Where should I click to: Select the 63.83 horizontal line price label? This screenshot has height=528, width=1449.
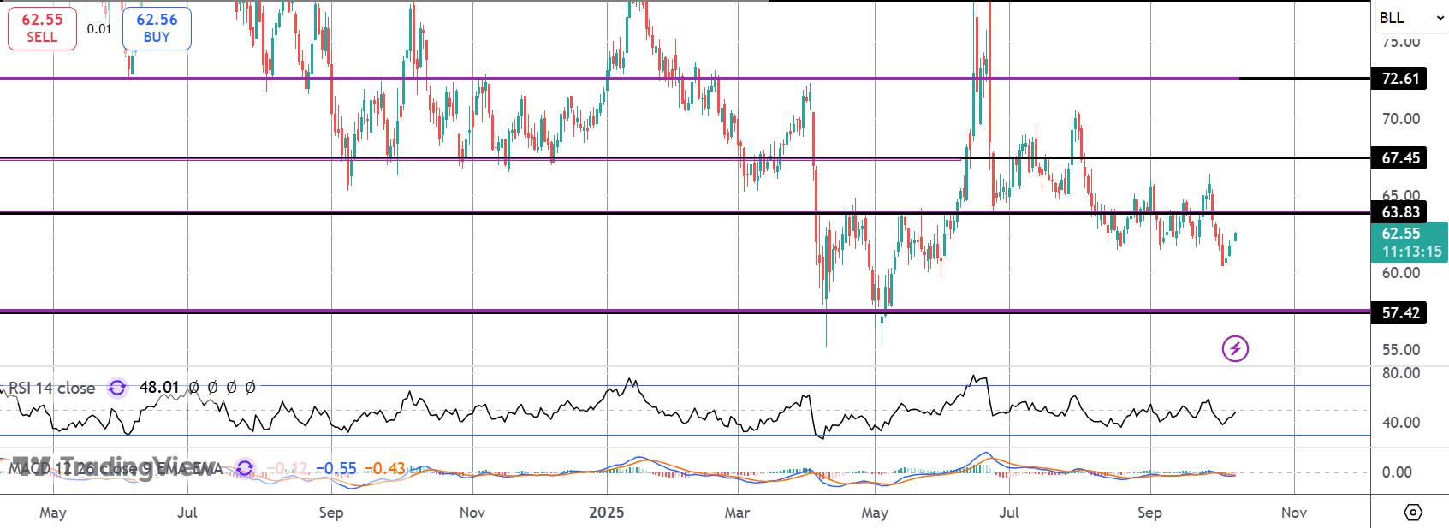1400,212
